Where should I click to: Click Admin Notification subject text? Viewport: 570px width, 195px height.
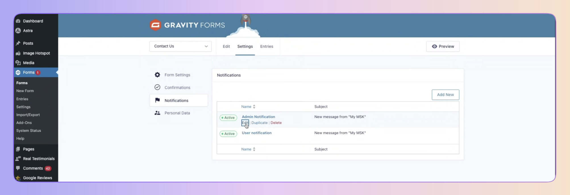[x=340, y=117]
